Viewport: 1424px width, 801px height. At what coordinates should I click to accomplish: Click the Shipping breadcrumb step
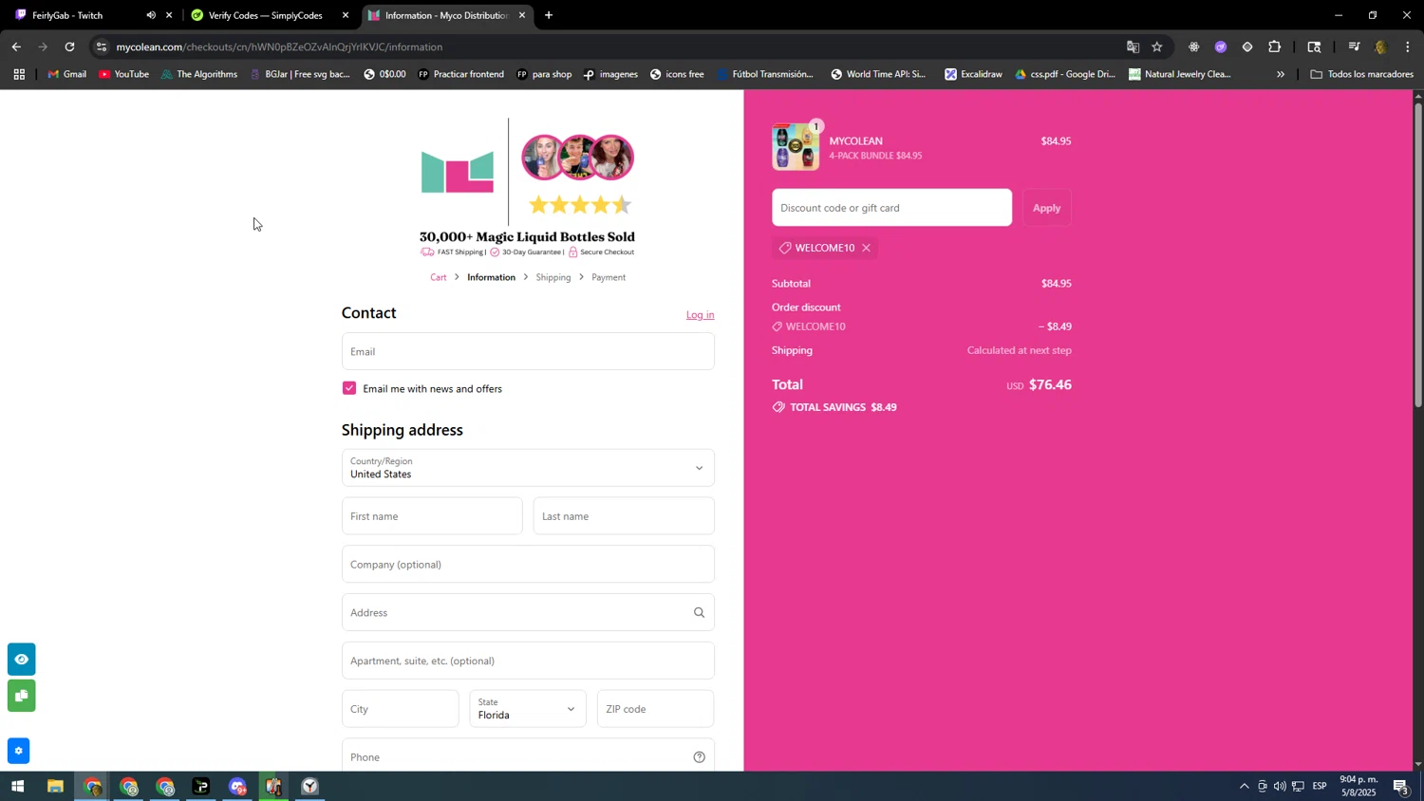[x=553, y=277]
